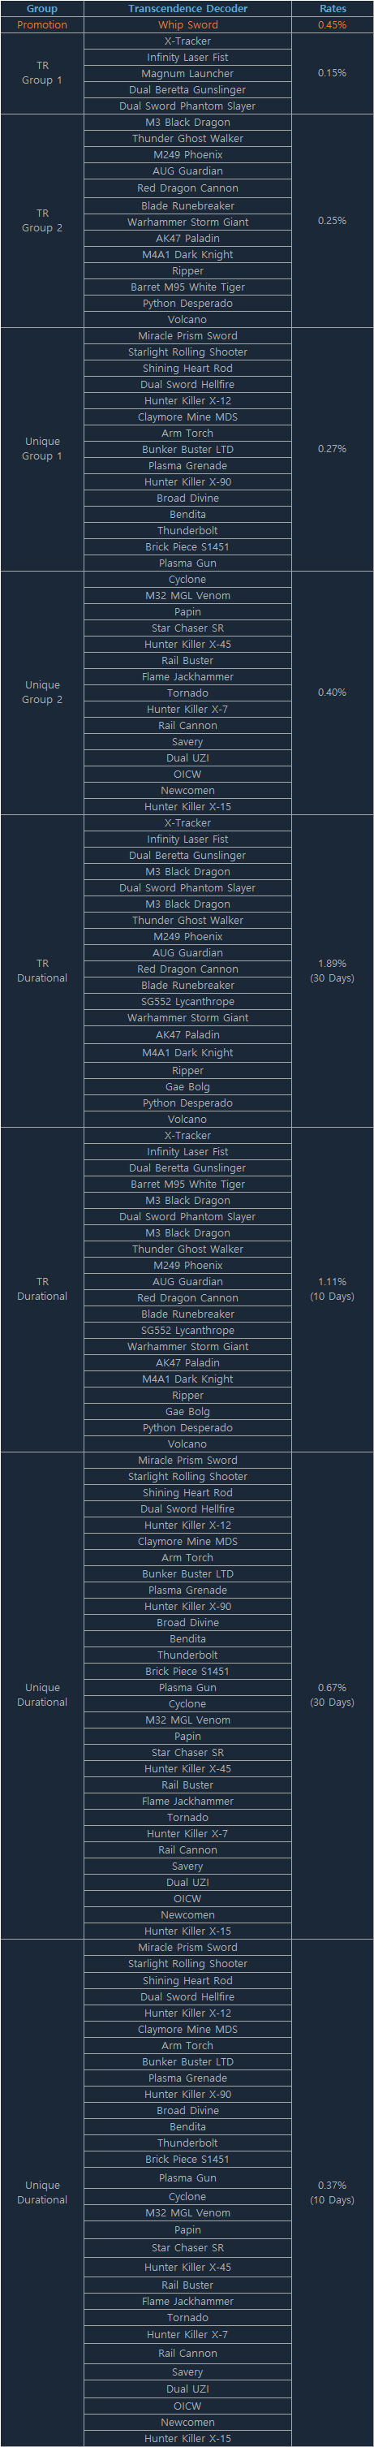The width and height of the screenshot is (374, 2447).
Task: Click the 0.25% rate cell
Action: coord(333,220)
